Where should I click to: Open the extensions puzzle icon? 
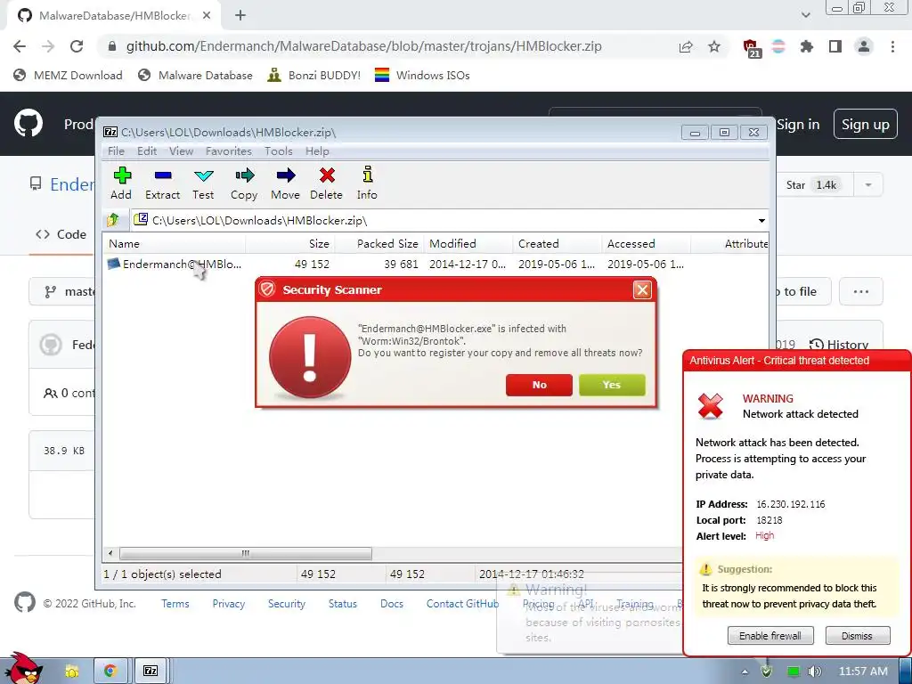coord(807,46)
